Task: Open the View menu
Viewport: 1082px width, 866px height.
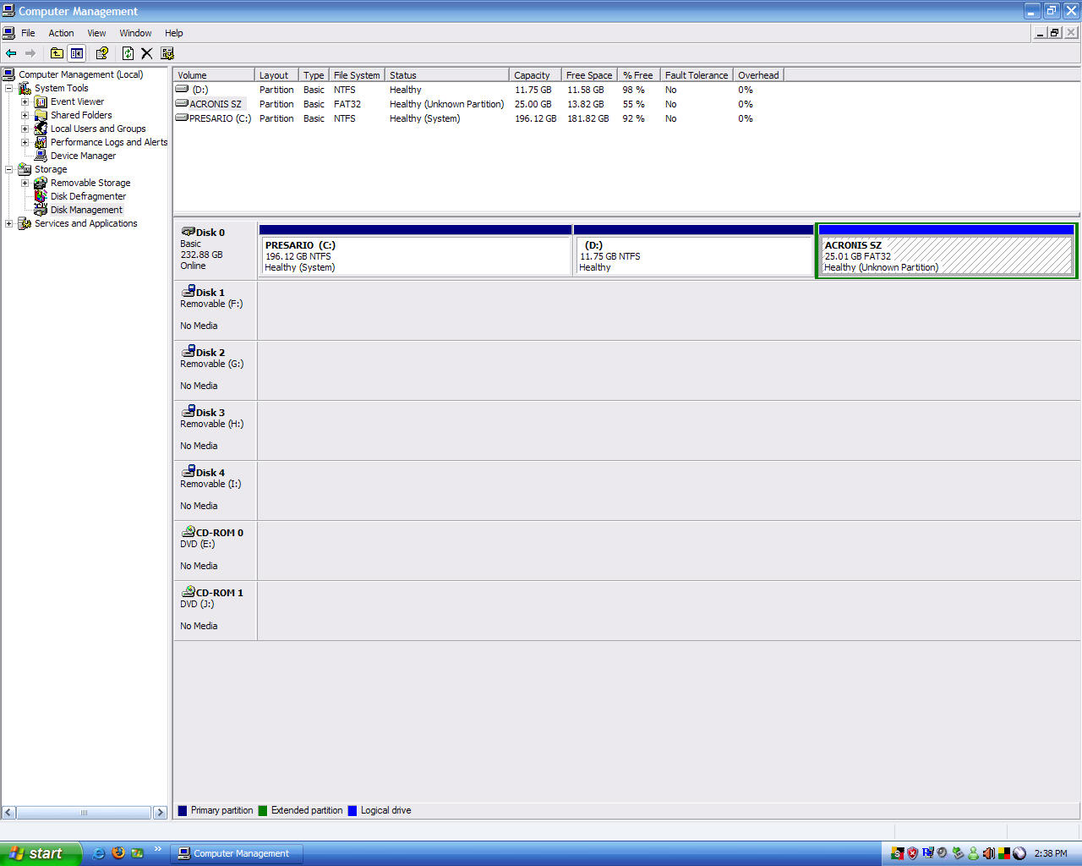Action: [x=96, y=33]
